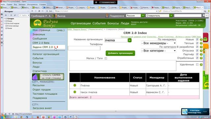Click into the Название организации input field
Screen dimensions: 211x119
(116, 40)
